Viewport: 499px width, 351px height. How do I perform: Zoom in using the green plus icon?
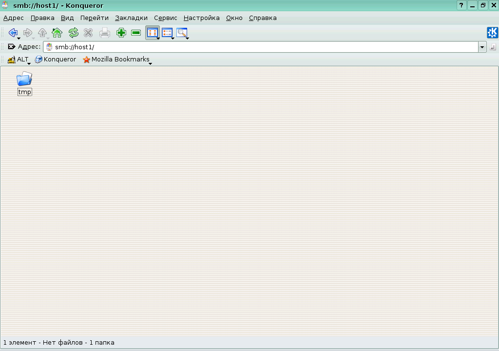click(121, 33)
